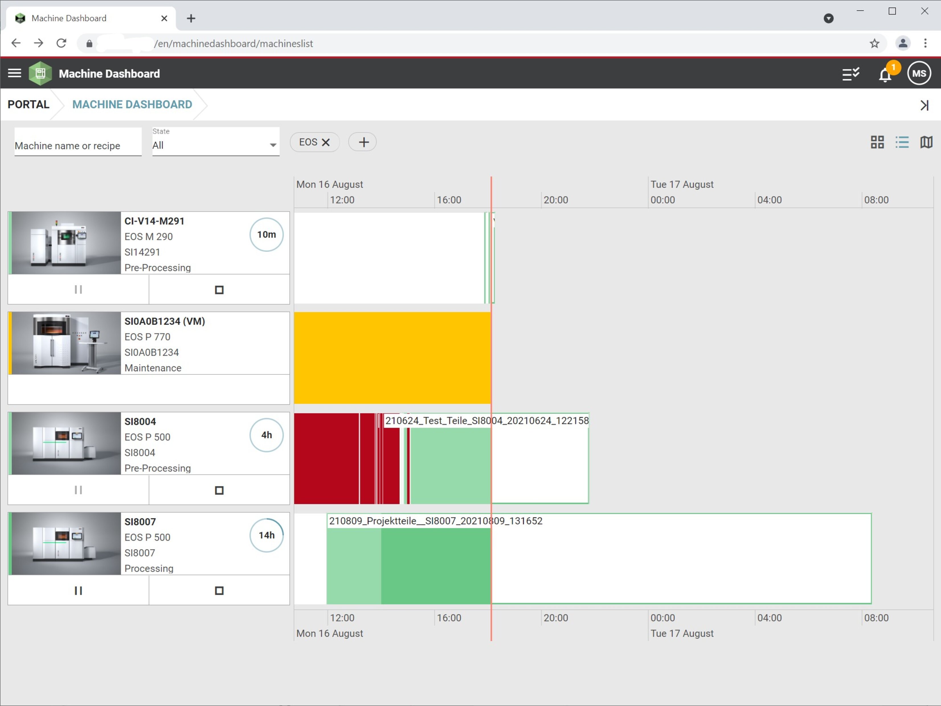
Task: Remove the EOS filter chip
Action: (326, 142)
